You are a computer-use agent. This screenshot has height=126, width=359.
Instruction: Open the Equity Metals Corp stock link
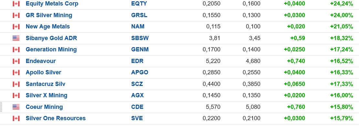pos(52,4)
